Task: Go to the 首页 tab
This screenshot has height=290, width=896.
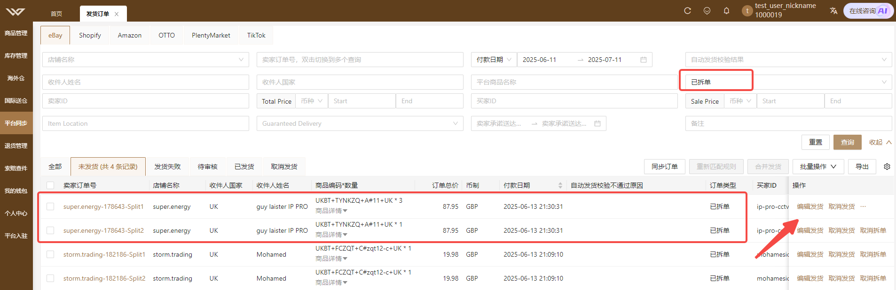Action: [x=56, y=14]
